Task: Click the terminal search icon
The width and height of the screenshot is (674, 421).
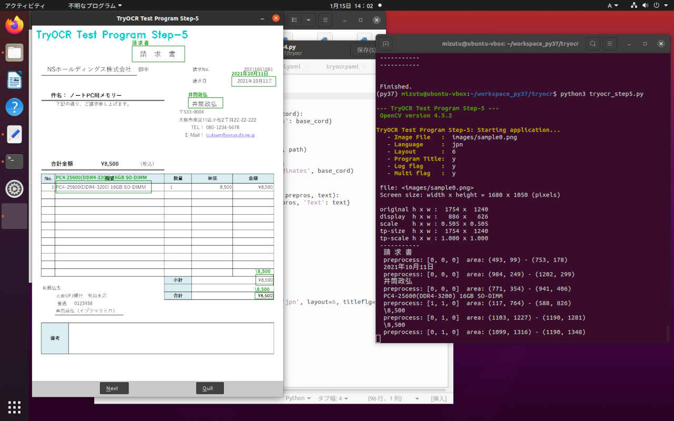Action: pos(593,44)
